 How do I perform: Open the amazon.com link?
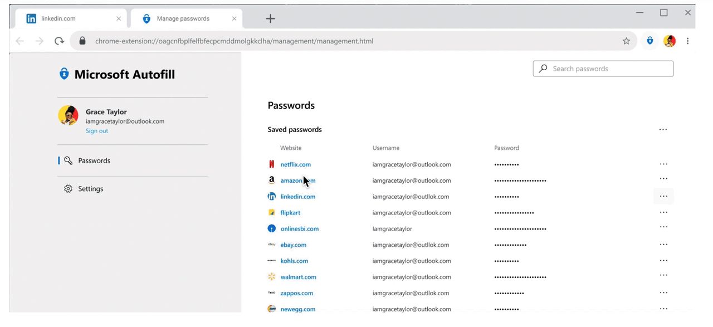298,180
